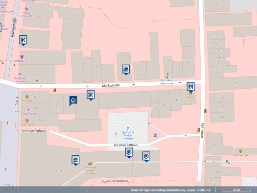Image resolution: width=257 pixels, height=193 pixels.
Task: Open the House of Sports icon
Action: tap(26, 9)
